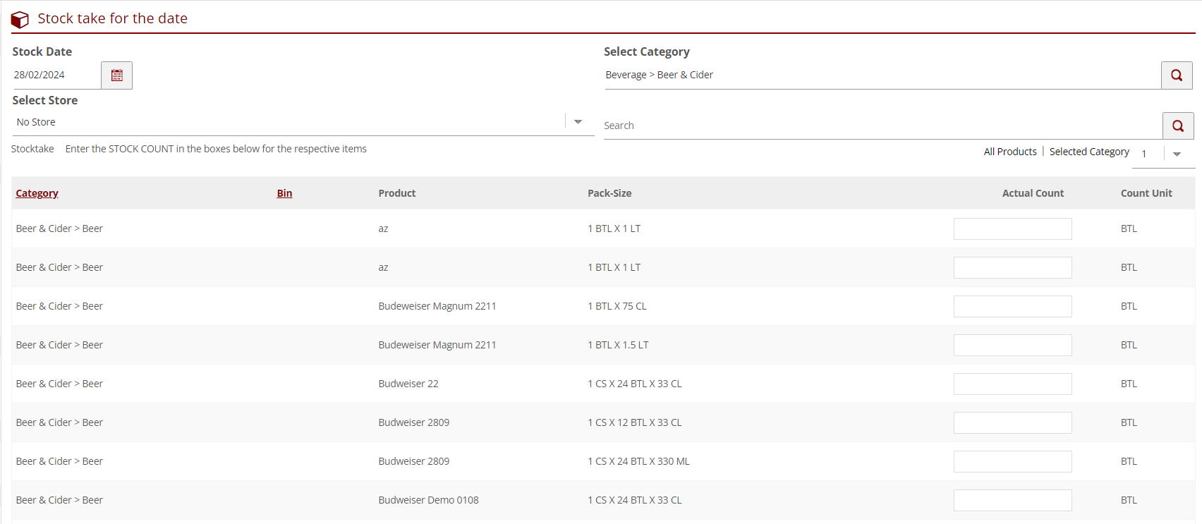Click the stock take box icon
This screenshot has height=524, width=1202.
tap(20, 19)
